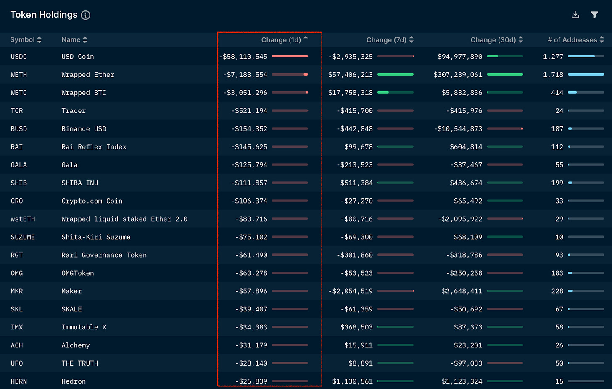612x389 pixels.
Task: Click the $1,130,561 value
Action: 352,381
